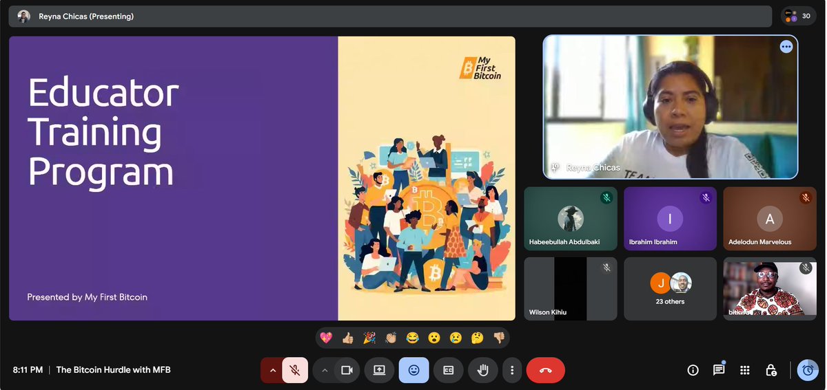Send thumbs up emoji reaction
Screen dimensions: 827x390
[347, 338]
